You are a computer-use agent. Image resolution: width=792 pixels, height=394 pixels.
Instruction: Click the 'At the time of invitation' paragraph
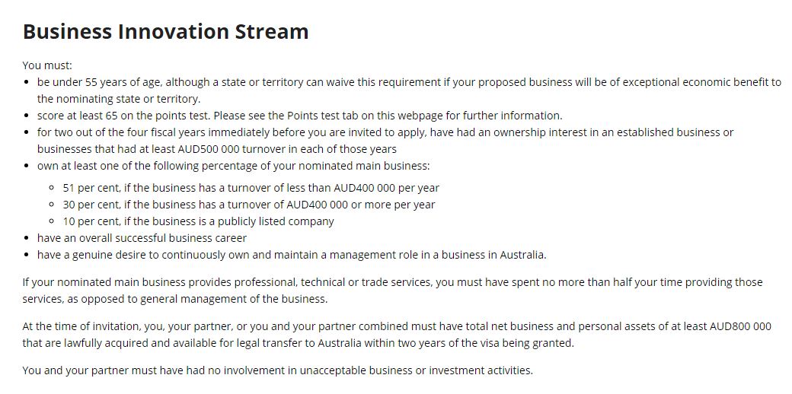pyautogui.click(x=397, y=335)
